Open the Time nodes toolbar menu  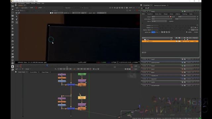(x=13, y=13)
